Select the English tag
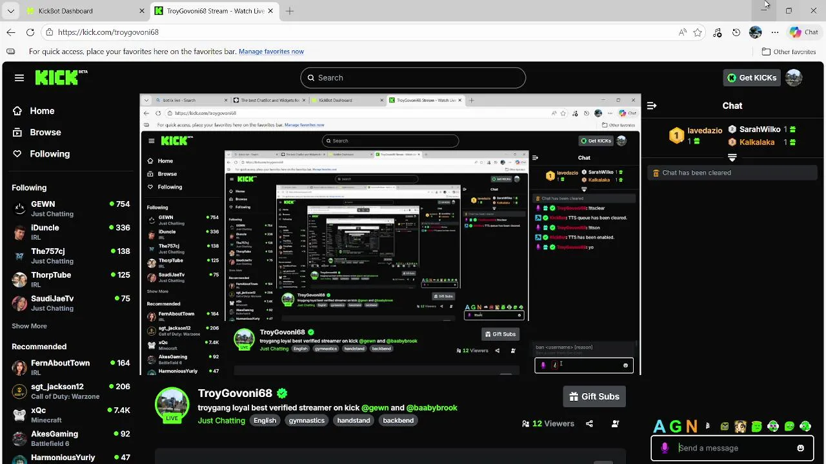The width and height of the screenshot is (826, 464). (265, 420)
